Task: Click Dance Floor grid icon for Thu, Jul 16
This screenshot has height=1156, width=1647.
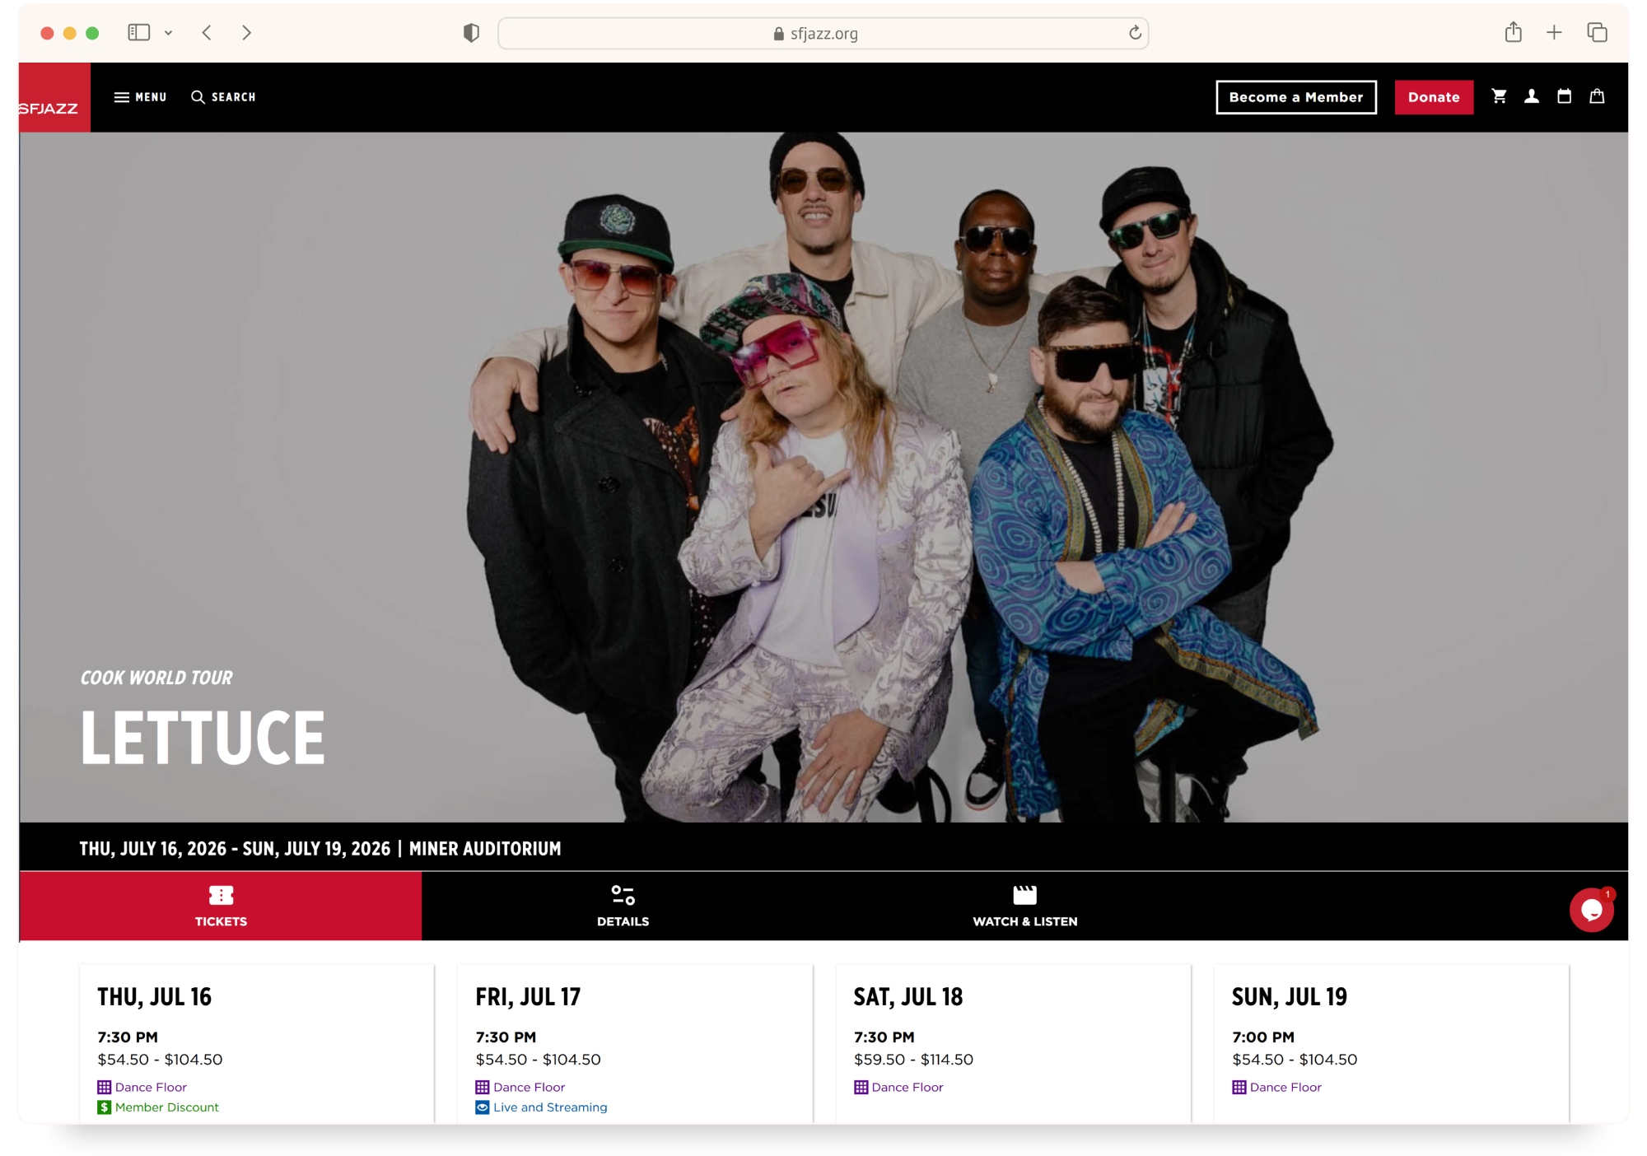Action: click(104, 1087)
